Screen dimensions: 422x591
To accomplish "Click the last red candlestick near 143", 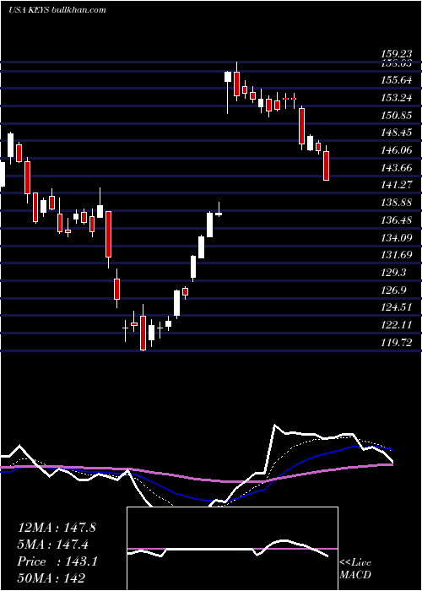I will tap(327, 165).
